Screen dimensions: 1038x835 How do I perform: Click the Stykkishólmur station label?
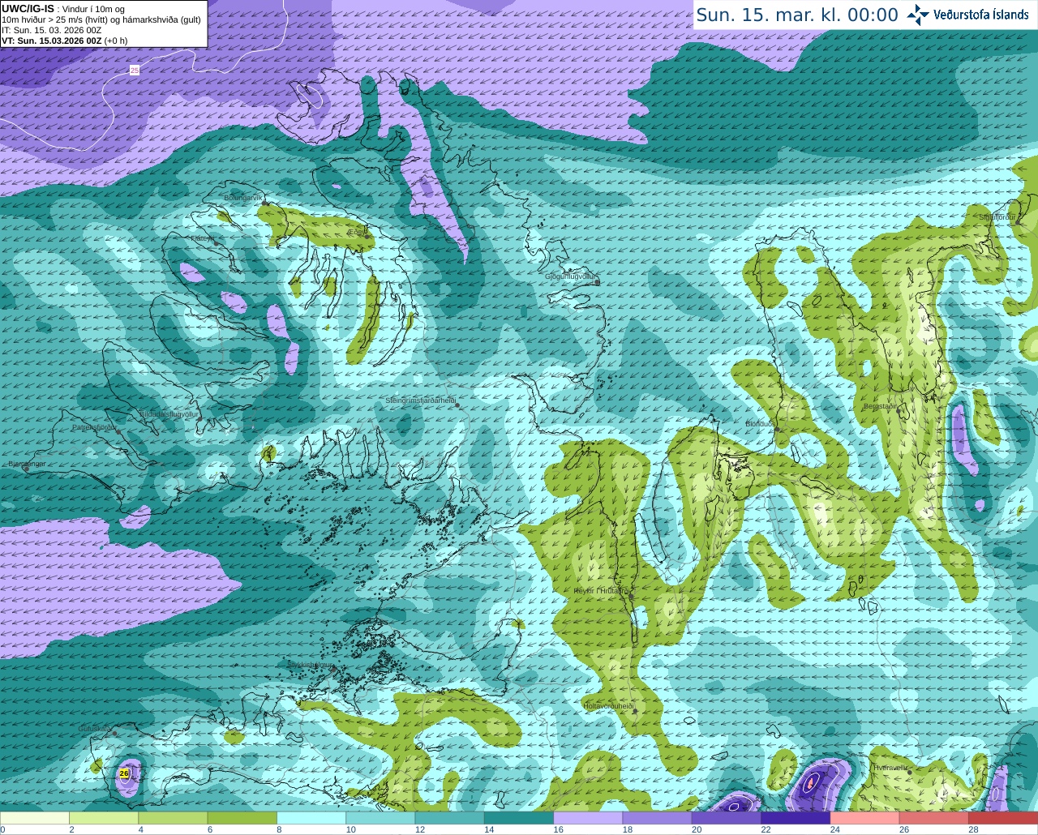[311, 665]
